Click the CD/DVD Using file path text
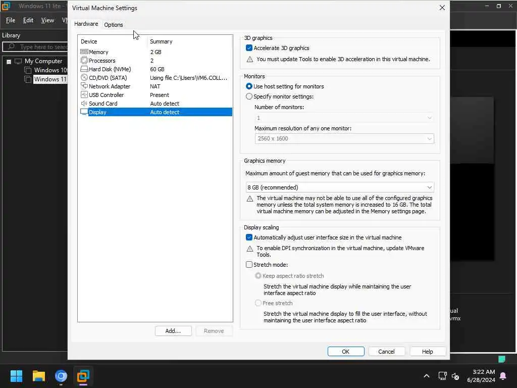Image resolution: width=517 pixels, height=388 pixels. (189, 77)
